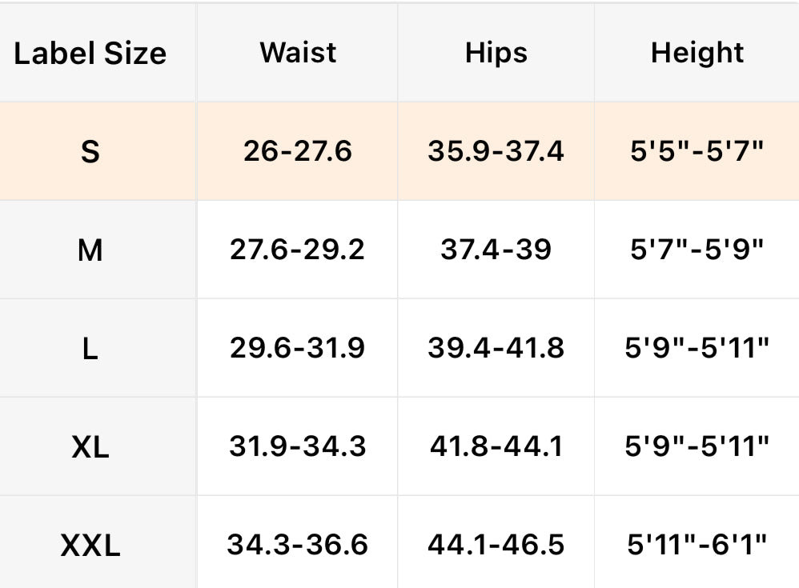The width and height of the screenshot is (799, 588).
Task: Click the Height column header
Action: (697, 53)
